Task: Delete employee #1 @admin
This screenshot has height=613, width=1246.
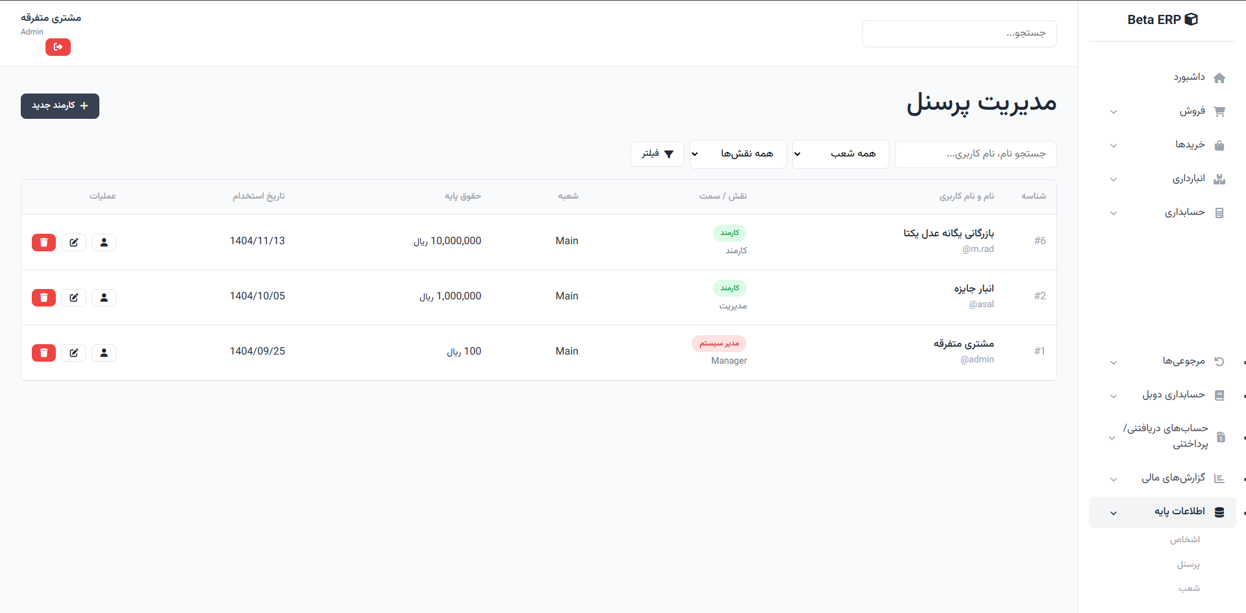Action: click(x=44, y=353)
